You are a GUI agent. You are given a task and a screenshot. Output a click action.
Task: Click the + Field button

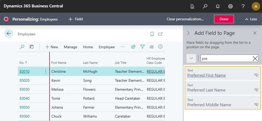point(76,19)
